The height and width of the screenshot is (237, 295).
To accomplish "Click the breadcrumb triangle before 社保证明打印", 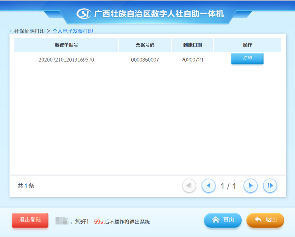I will point(11,31).
